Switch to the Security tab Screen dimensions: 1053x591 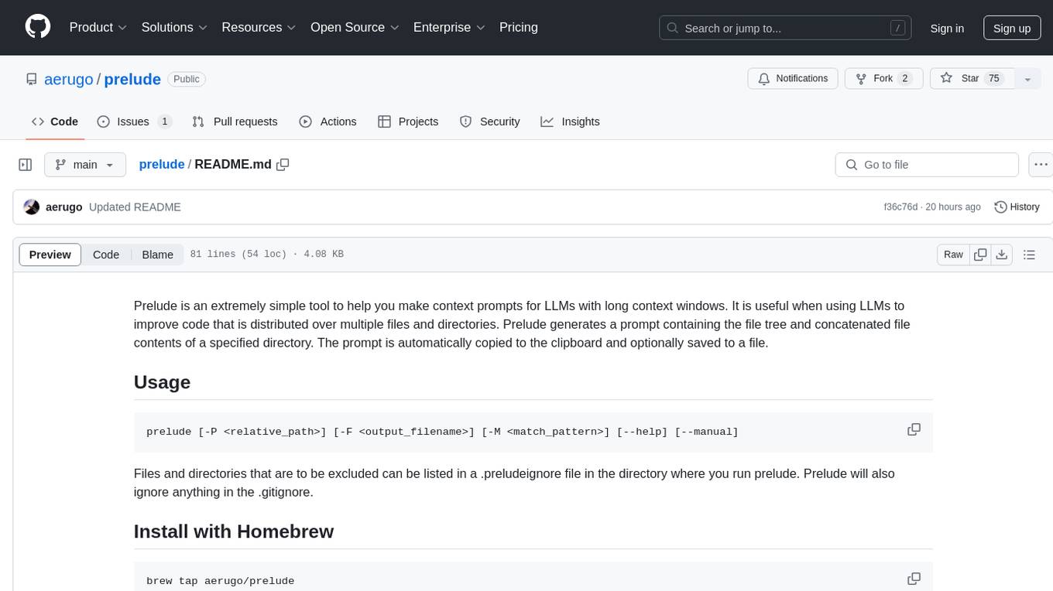(489, 121)
